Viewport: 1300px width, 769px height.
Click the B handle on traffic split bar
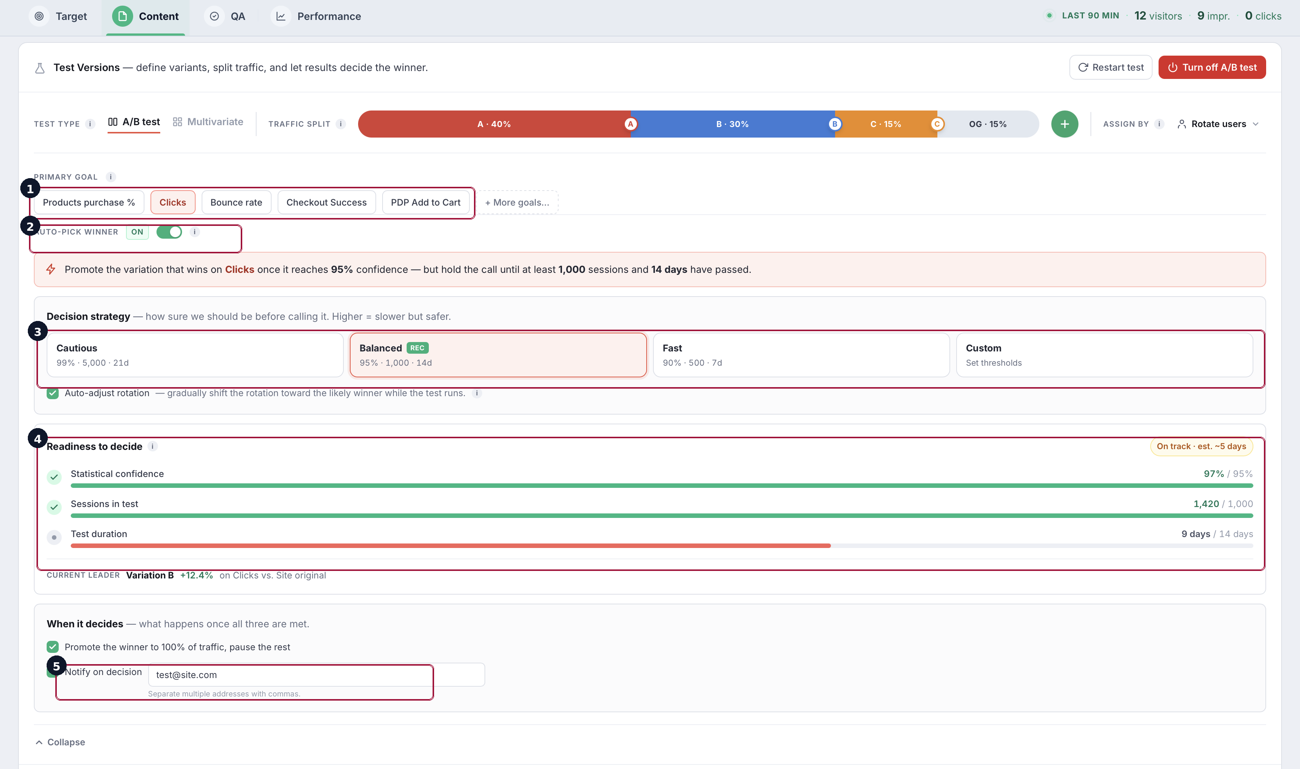point(834,124)
